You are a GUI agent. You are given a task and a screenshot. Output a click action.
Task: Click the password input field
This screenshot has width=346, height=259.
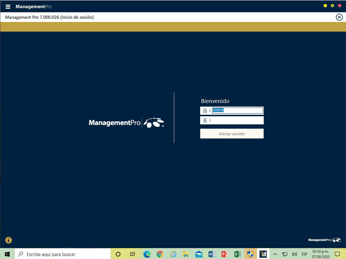pyautogui.click(x=237, y=120)
